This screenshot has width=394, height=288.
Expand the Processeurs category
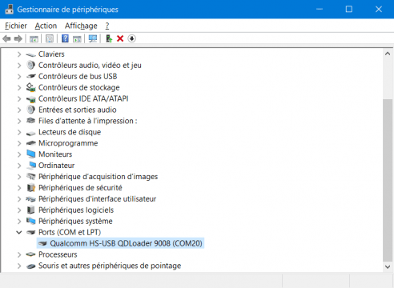click(19, 255)
